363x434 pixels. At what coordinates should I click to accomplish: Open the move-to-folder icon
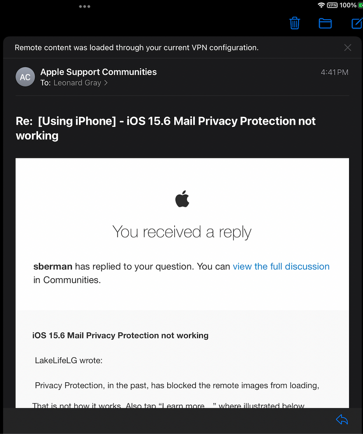click(325, 23)
